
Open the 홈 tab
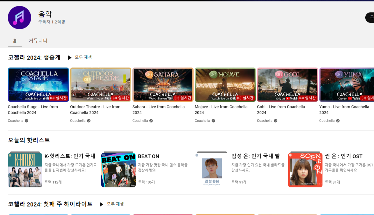pos(15,41)
